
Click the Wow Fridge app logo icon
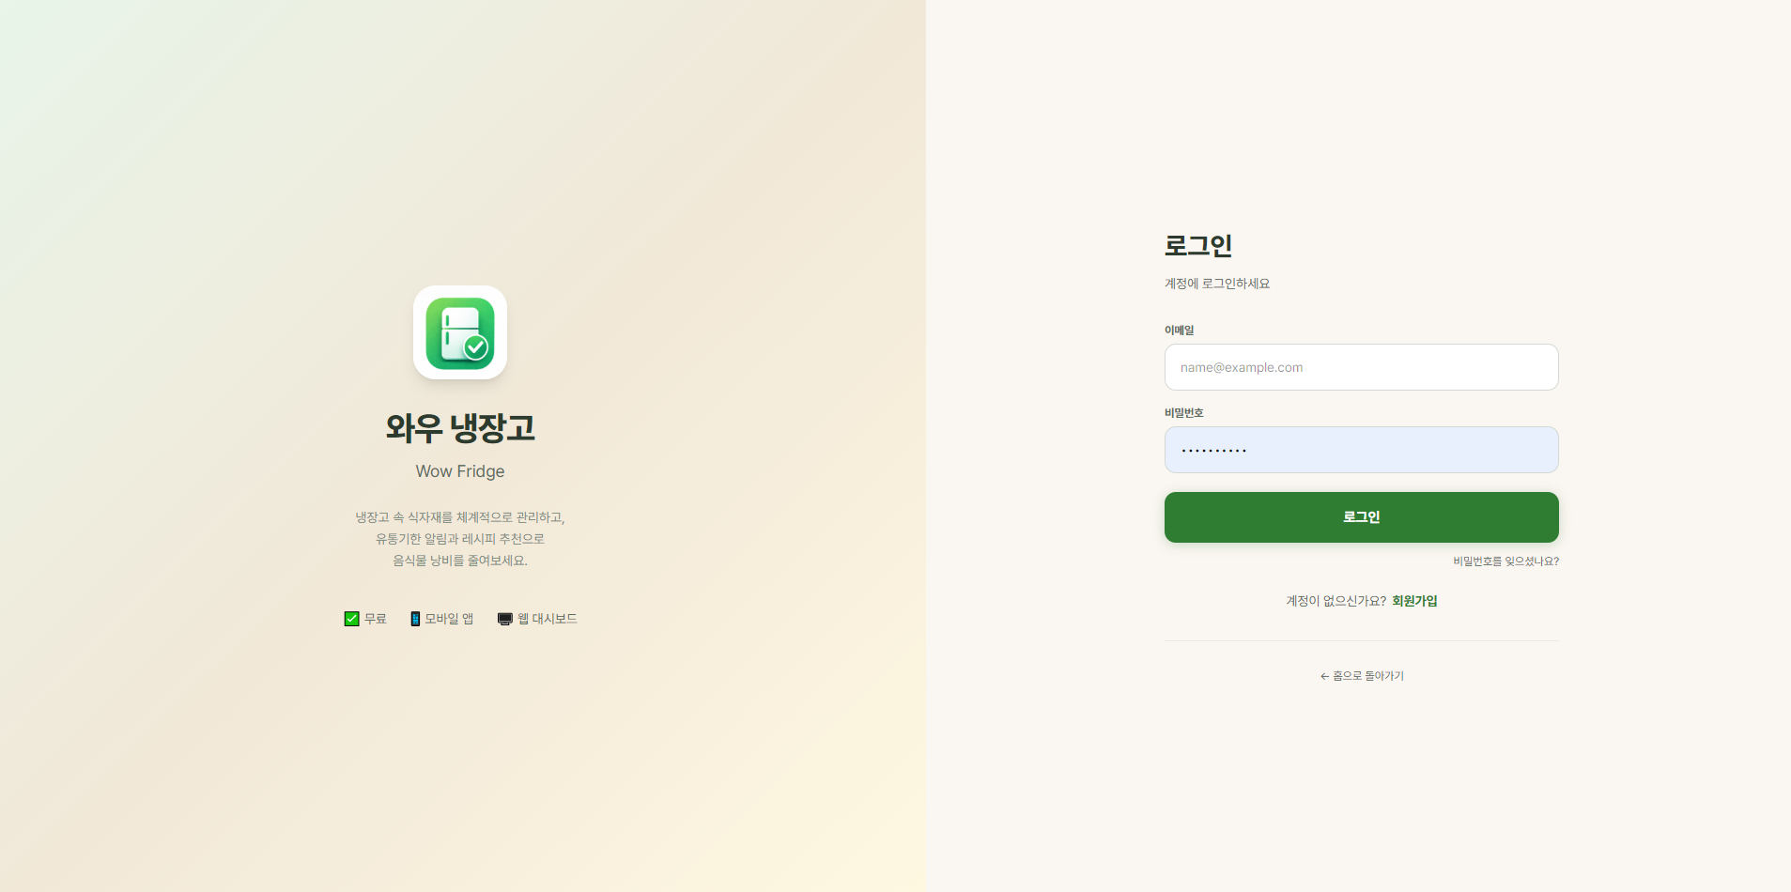[x=460, y=332]
